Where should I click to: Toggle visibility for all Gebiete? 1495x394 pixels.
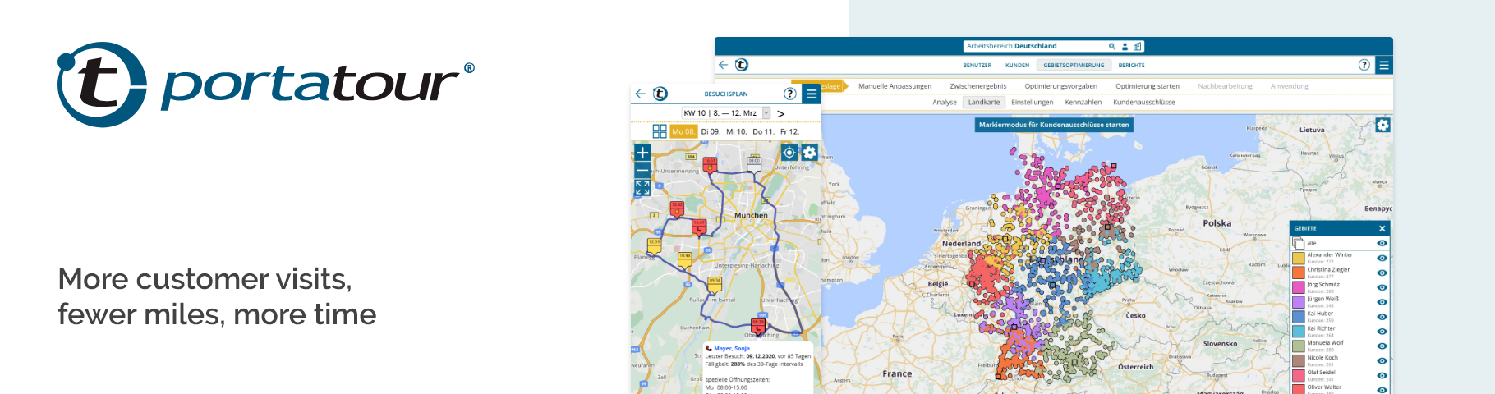[x=1382, y=243]
